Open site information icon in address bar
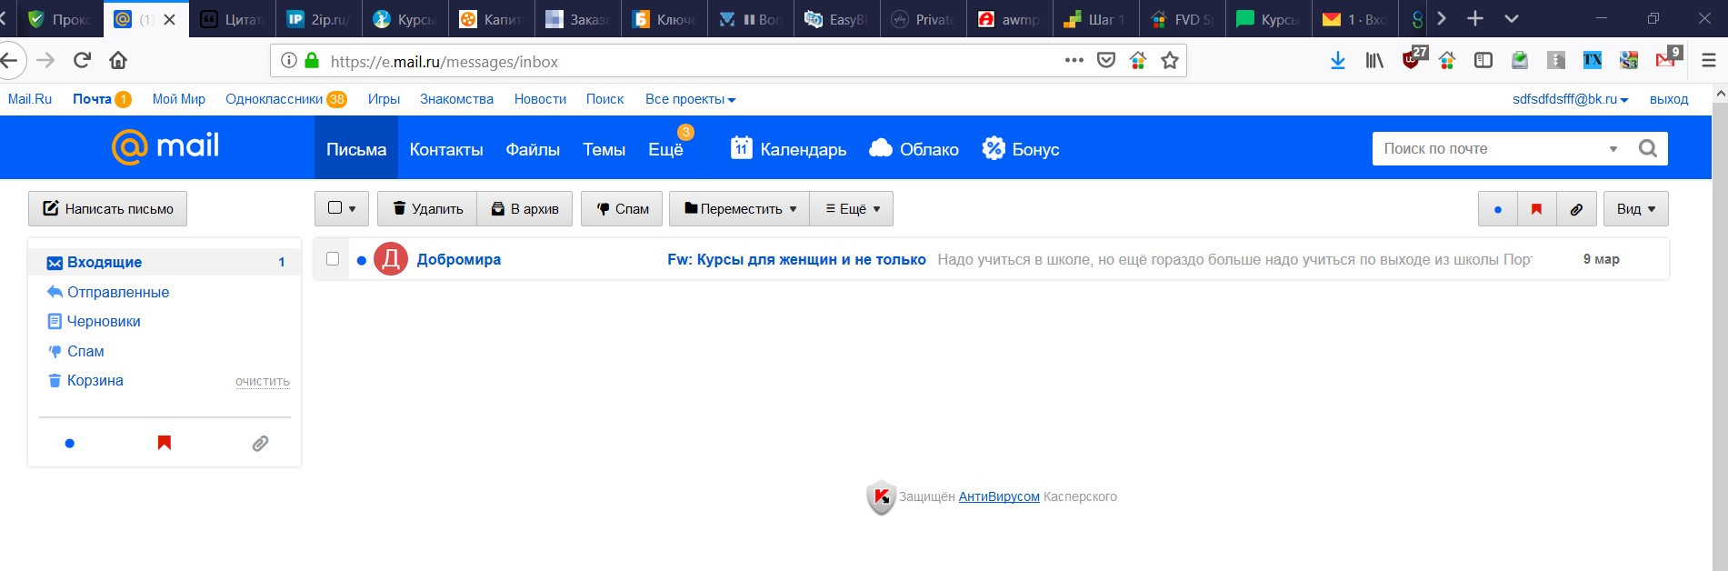 [x=288, y=61]
